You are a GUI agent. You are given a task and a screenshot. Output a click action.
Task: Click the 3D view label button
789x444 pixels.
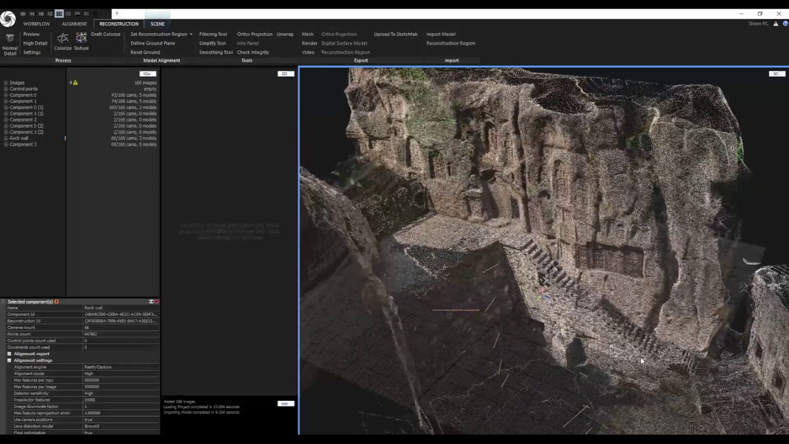775,74
